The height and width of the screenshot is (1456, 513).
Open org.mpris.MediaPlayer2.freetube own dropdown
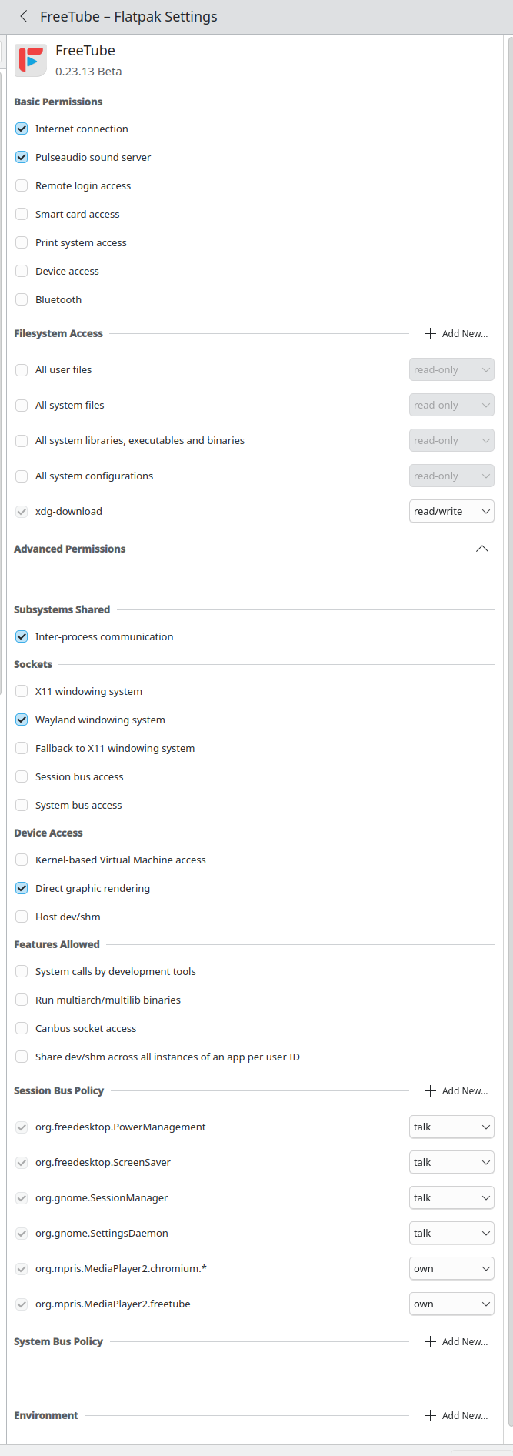tap(451, 1304)
